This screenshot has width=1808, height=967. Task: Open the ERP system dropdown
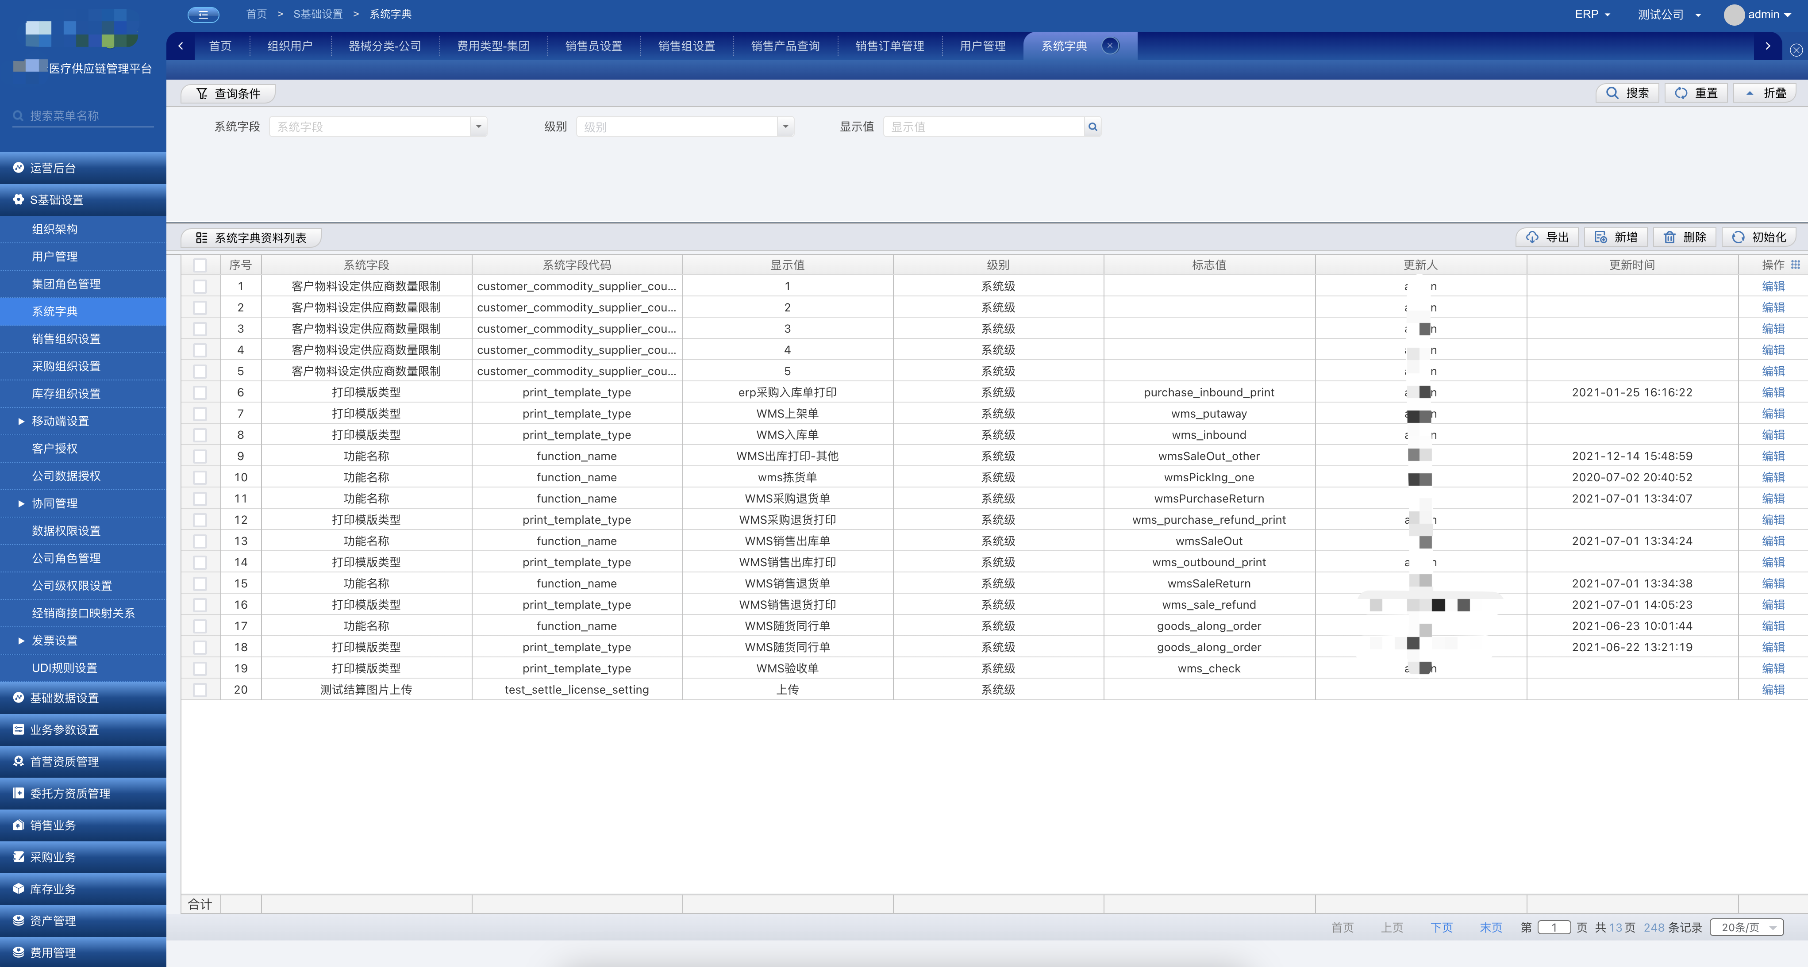coord(1592,14)
